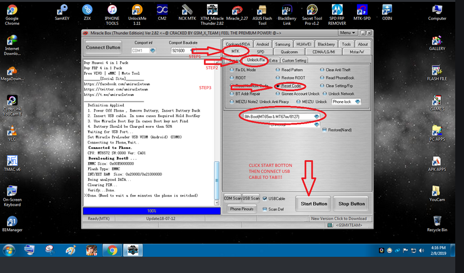Click the COM Scan button
464x273 pixels.
232,198
